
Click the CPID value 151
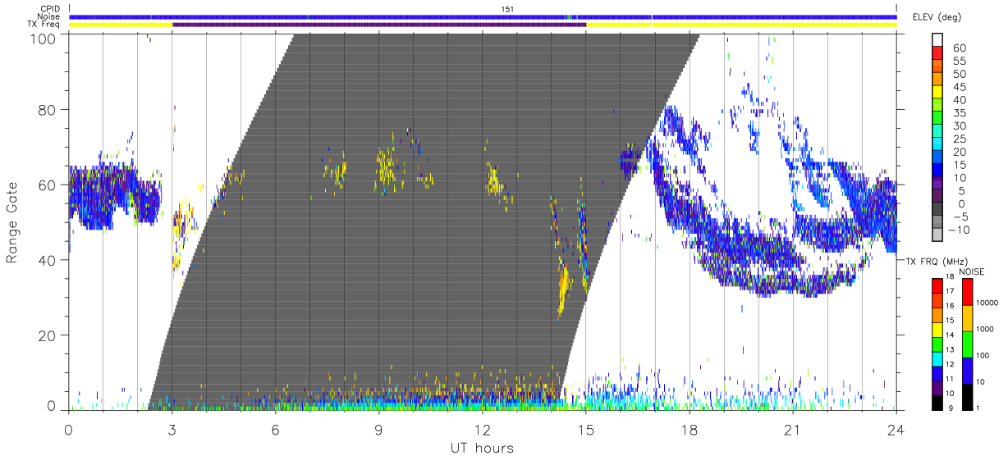click(506, 8)
